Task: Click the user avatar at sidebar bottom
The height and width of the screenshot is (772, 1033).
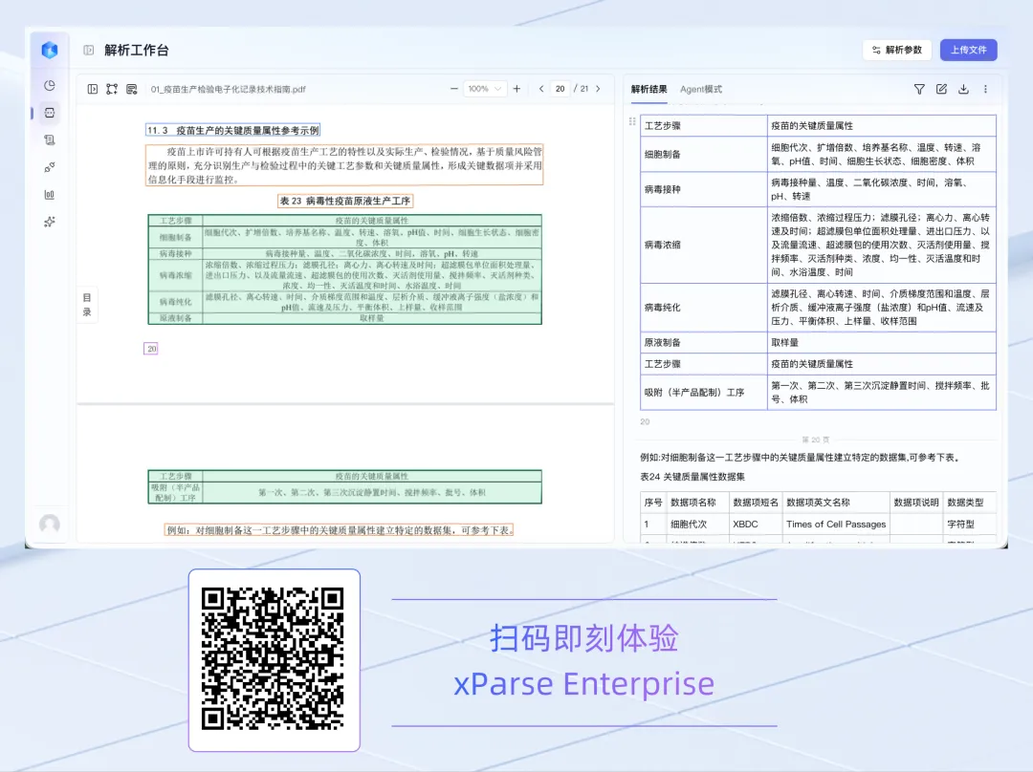Action: pos(50,524)
